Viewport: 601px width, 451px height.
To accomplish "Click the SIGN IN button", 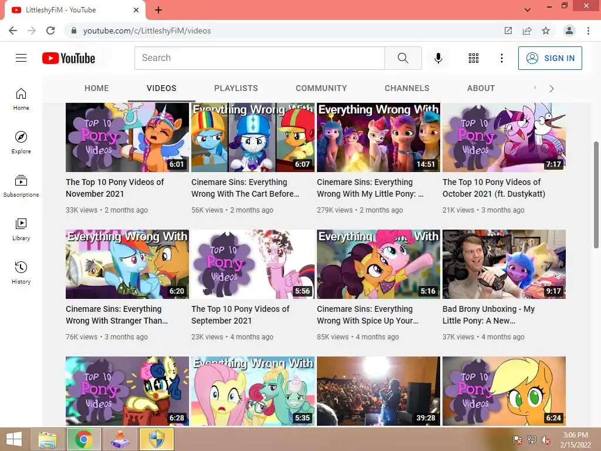I will point(550,58).
